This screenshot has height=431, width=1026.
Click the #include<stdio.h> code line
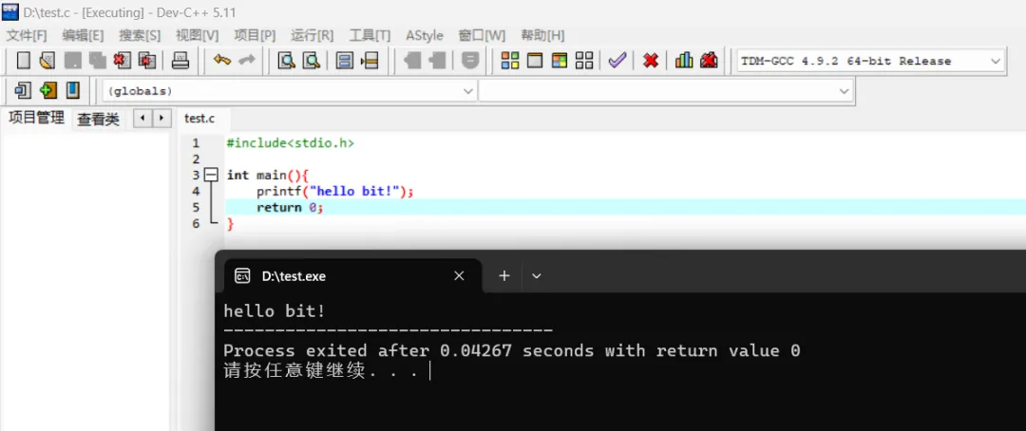click(x=291, y=142)
